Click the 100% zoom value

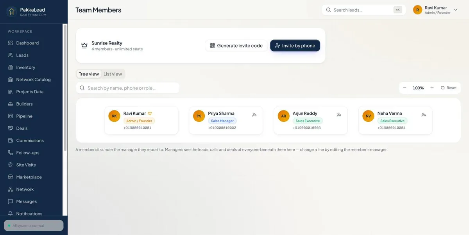click(x=418, y=88)
